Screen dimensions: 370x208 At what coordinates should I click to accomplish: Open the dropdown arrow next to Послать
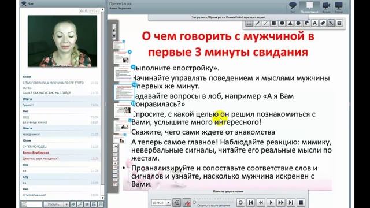[x=66, y=204]
